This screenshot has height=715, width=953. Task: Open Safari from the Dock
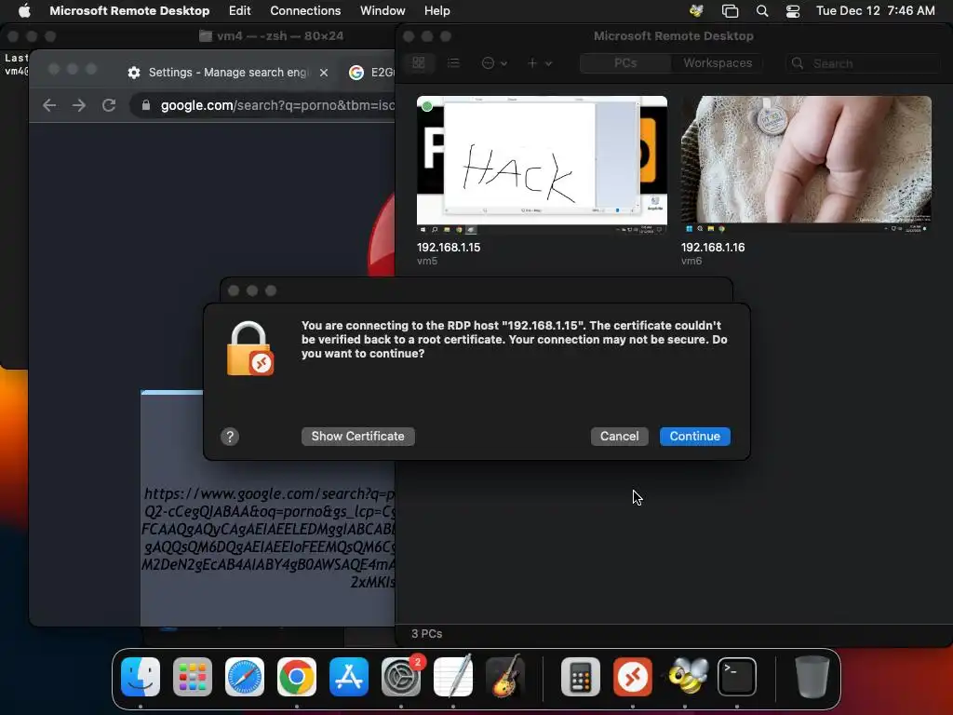245,676
